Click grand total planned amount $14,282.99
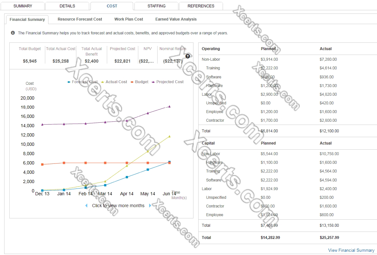This screenshot has height=255, width=377. (270, 238)
